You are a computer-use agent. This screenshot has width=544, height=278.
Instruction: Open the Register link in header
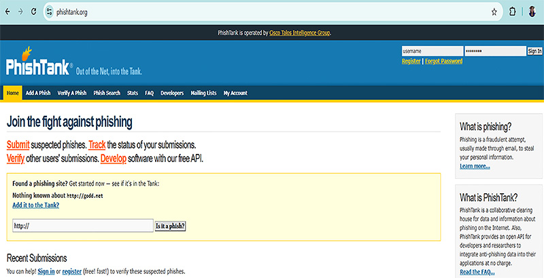(411, 61)
